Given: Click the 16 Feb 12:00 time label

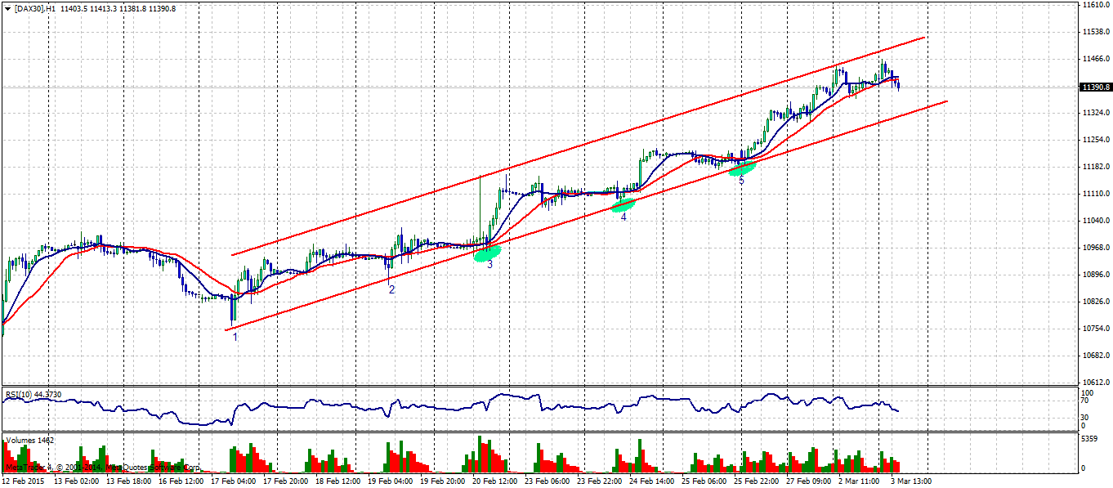Looking at the screenshot, I should point(181,482).
